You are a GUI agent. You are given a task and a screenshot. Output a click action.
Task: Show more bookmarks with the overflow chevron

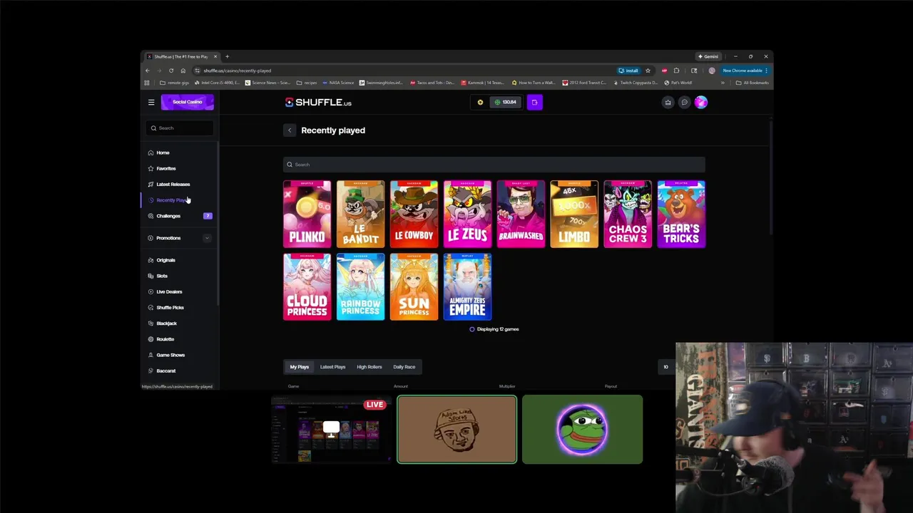[x=723, y=83]
